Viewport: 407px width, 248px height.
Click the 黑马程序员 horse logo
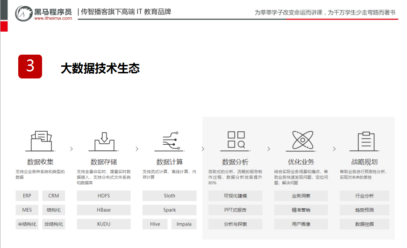click(23, 14)
